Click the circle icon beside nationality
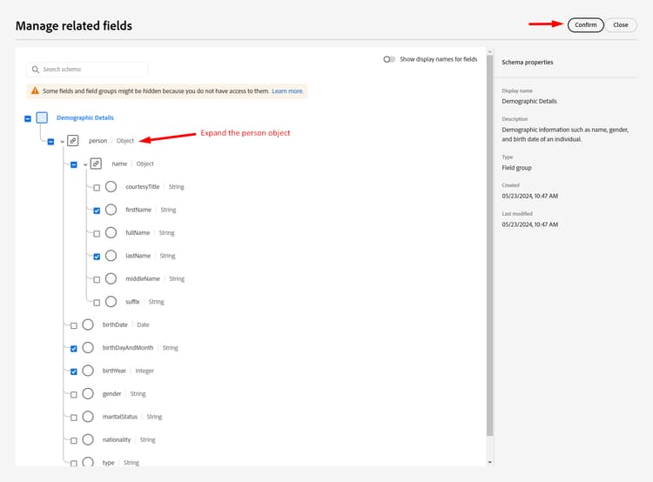 [x=88, y=439]
